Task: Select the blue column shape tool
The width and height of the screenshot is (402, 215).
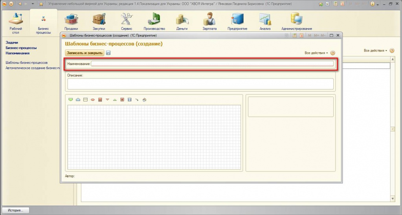Action: 129,99
